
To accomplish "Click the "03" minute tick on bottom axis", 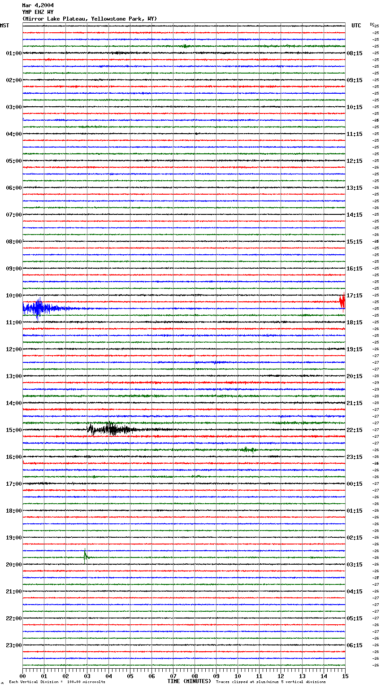I will [87, 676].
